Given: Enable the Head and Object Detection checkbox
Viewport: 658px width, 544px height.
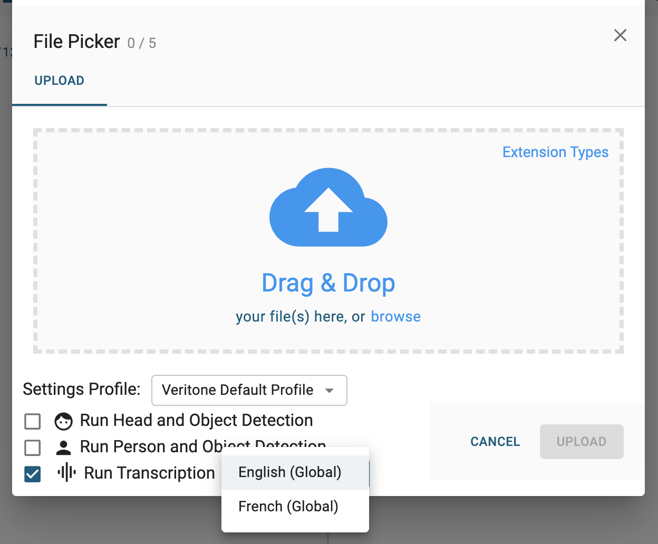Looking at the screenshot, I should point(33,421).
